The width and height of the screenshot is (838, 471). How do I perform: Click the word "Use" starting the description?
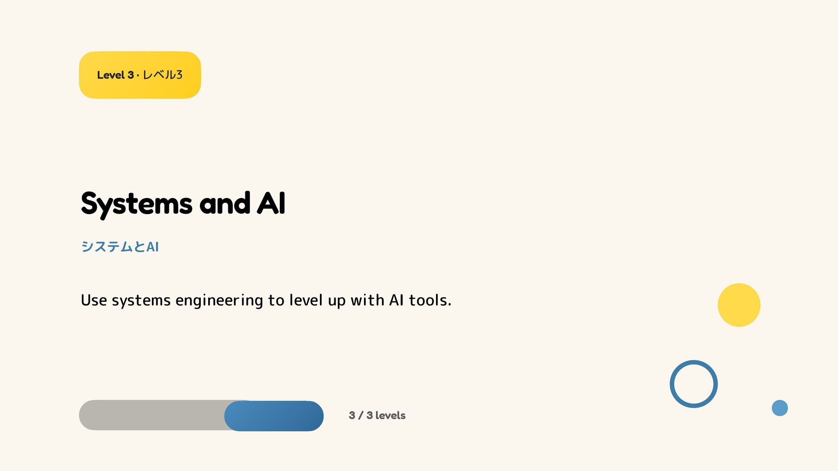tap(94, 300)
